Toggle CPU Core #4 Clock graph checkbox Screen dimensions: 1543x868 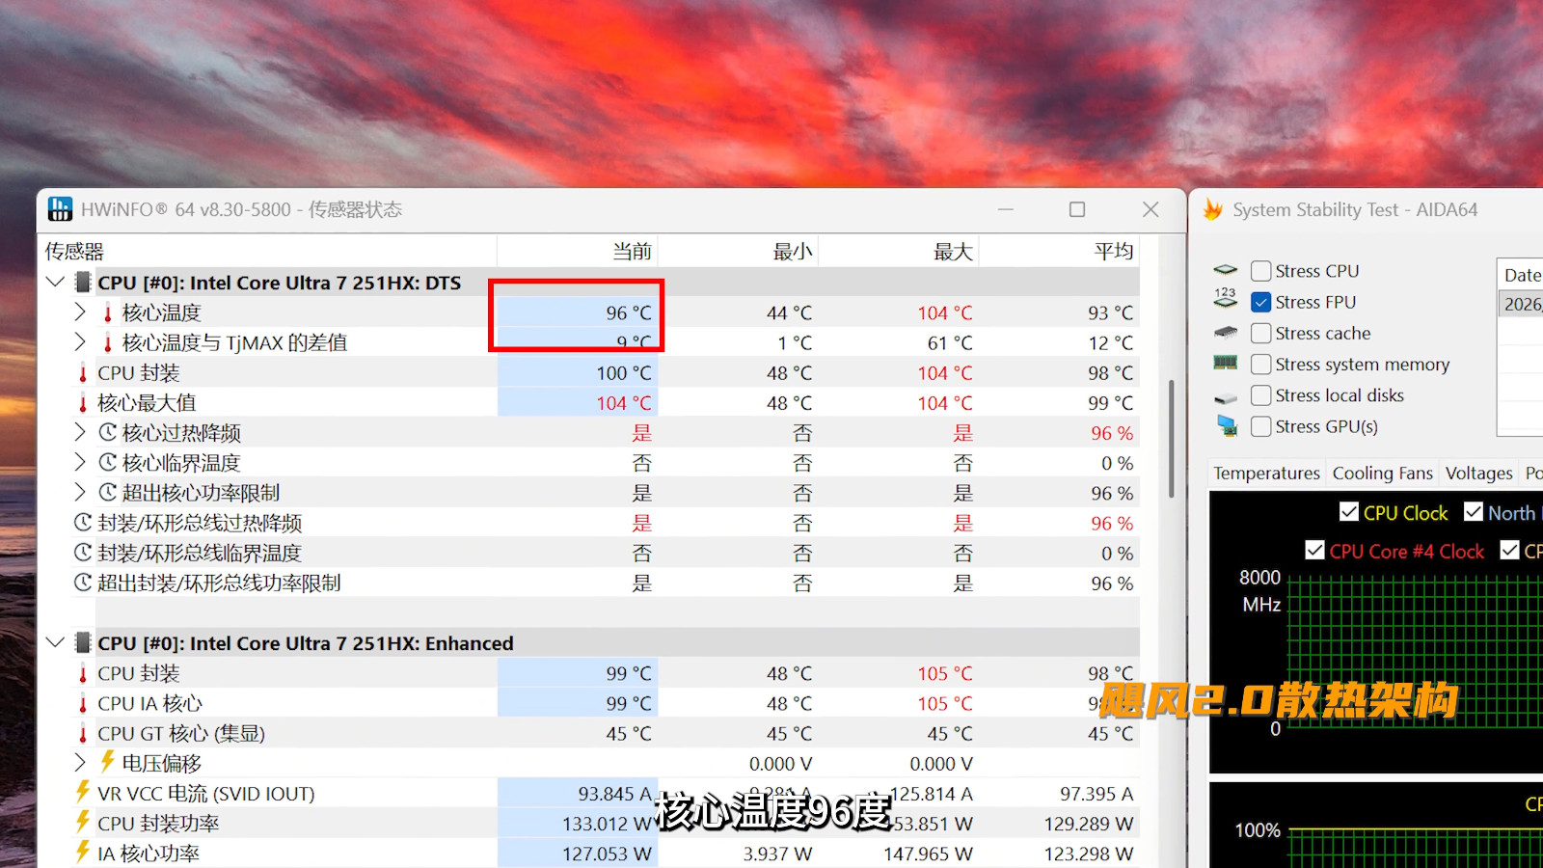(1314, 550)
